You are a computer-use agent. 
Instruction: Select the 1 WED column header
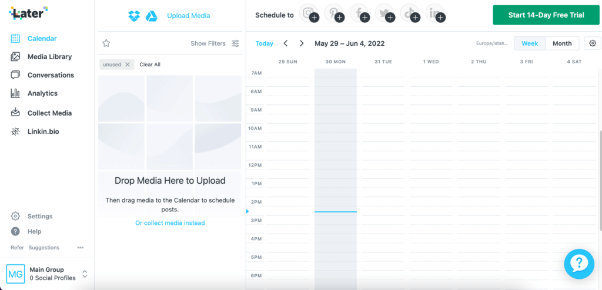431,62
